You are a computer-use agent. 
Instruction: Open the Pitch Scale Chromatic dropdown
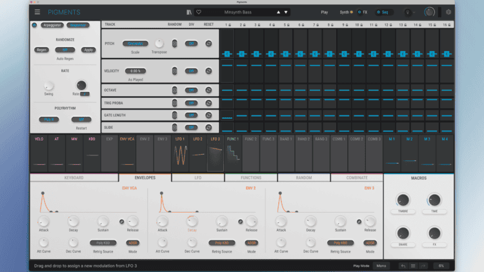[x=136, y=43]
